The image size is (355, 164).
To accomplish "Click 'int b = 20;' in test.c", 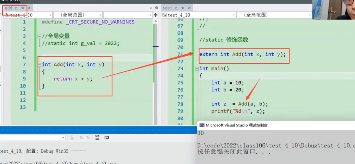I will [228, 90].
